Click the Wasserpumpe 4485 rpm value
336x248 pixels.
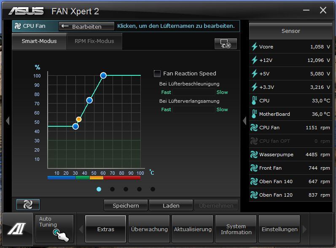pyautogui.click(x=318, y=155)
